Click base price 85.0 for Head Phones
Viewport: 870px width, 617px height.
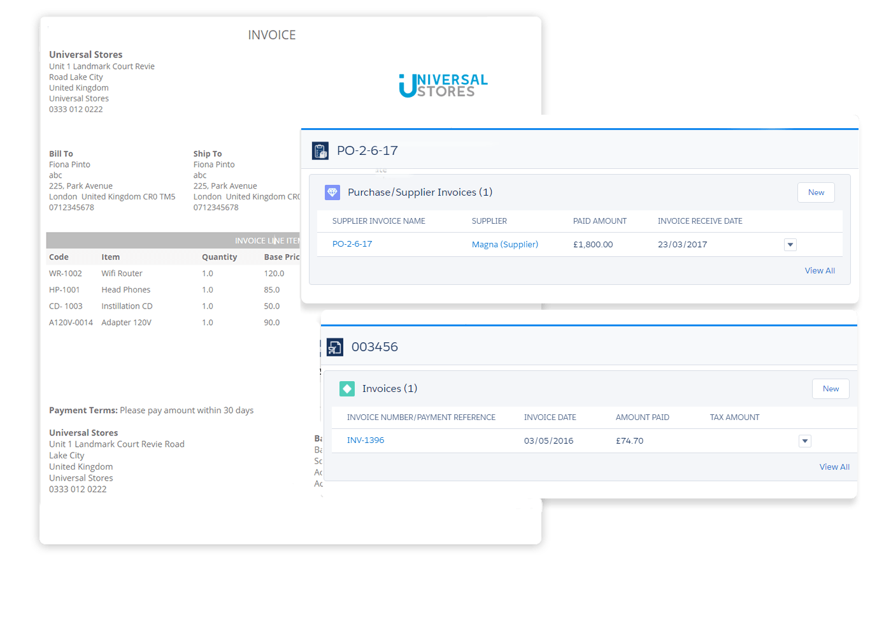click(272, 290)
